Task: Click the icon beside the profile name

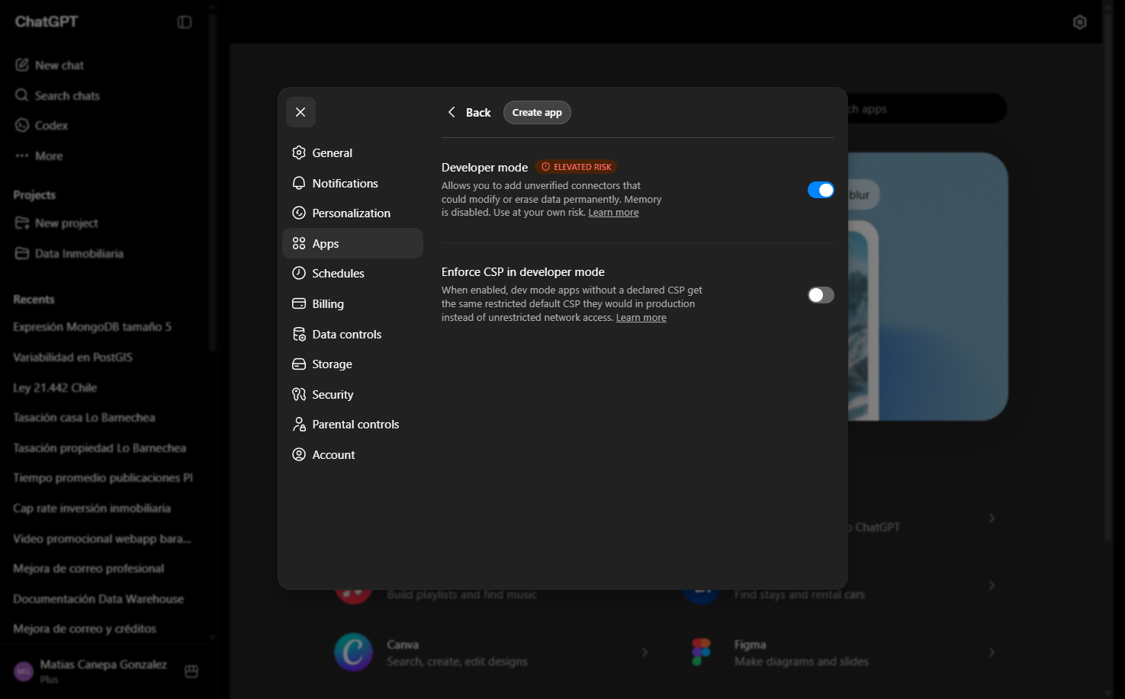Action: [191, 671]
